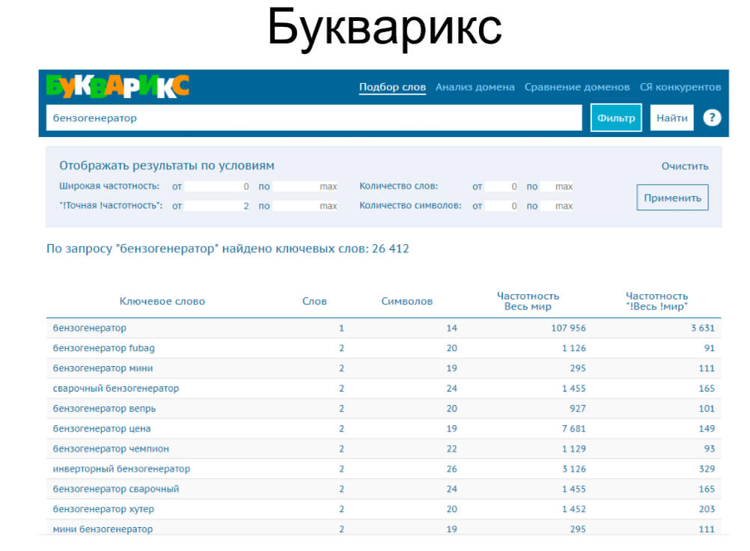This screenshot has height=551, width=750.
Task: Click the Широкая частотность minimum field
Action: tap(219, 186)
